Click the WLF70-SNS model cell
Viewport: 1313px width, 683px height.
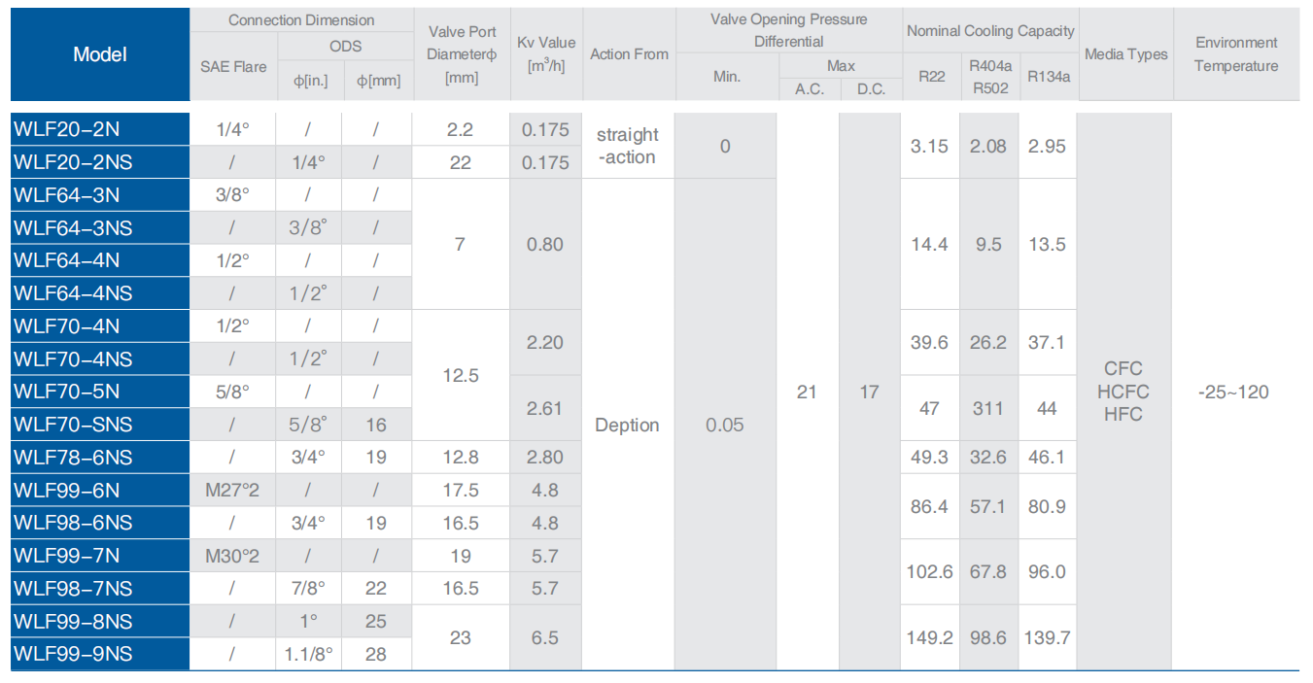[x=100, y=425]
